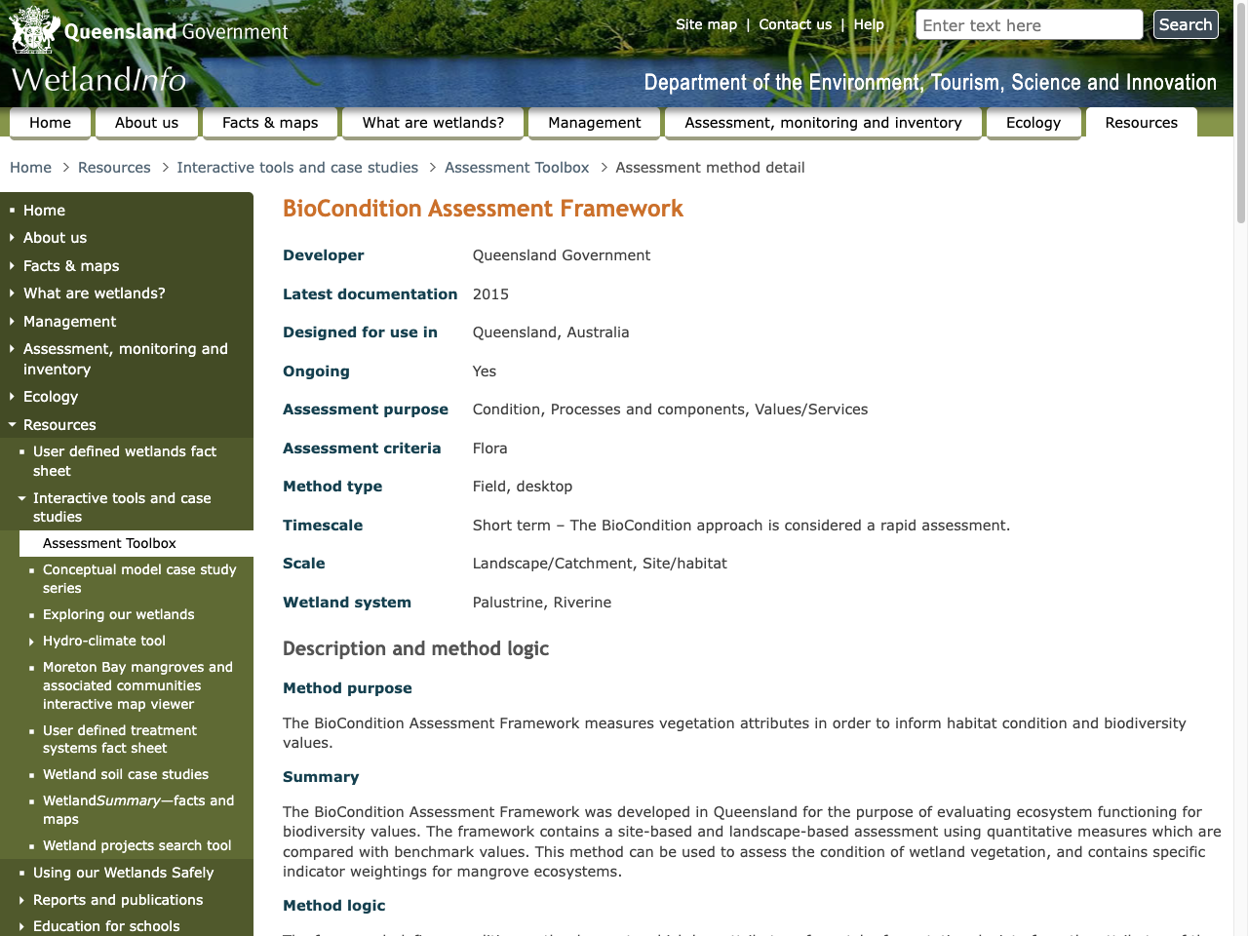Open the What are wetlands? tab
The image size is (1248, 936).
(432, 123)
